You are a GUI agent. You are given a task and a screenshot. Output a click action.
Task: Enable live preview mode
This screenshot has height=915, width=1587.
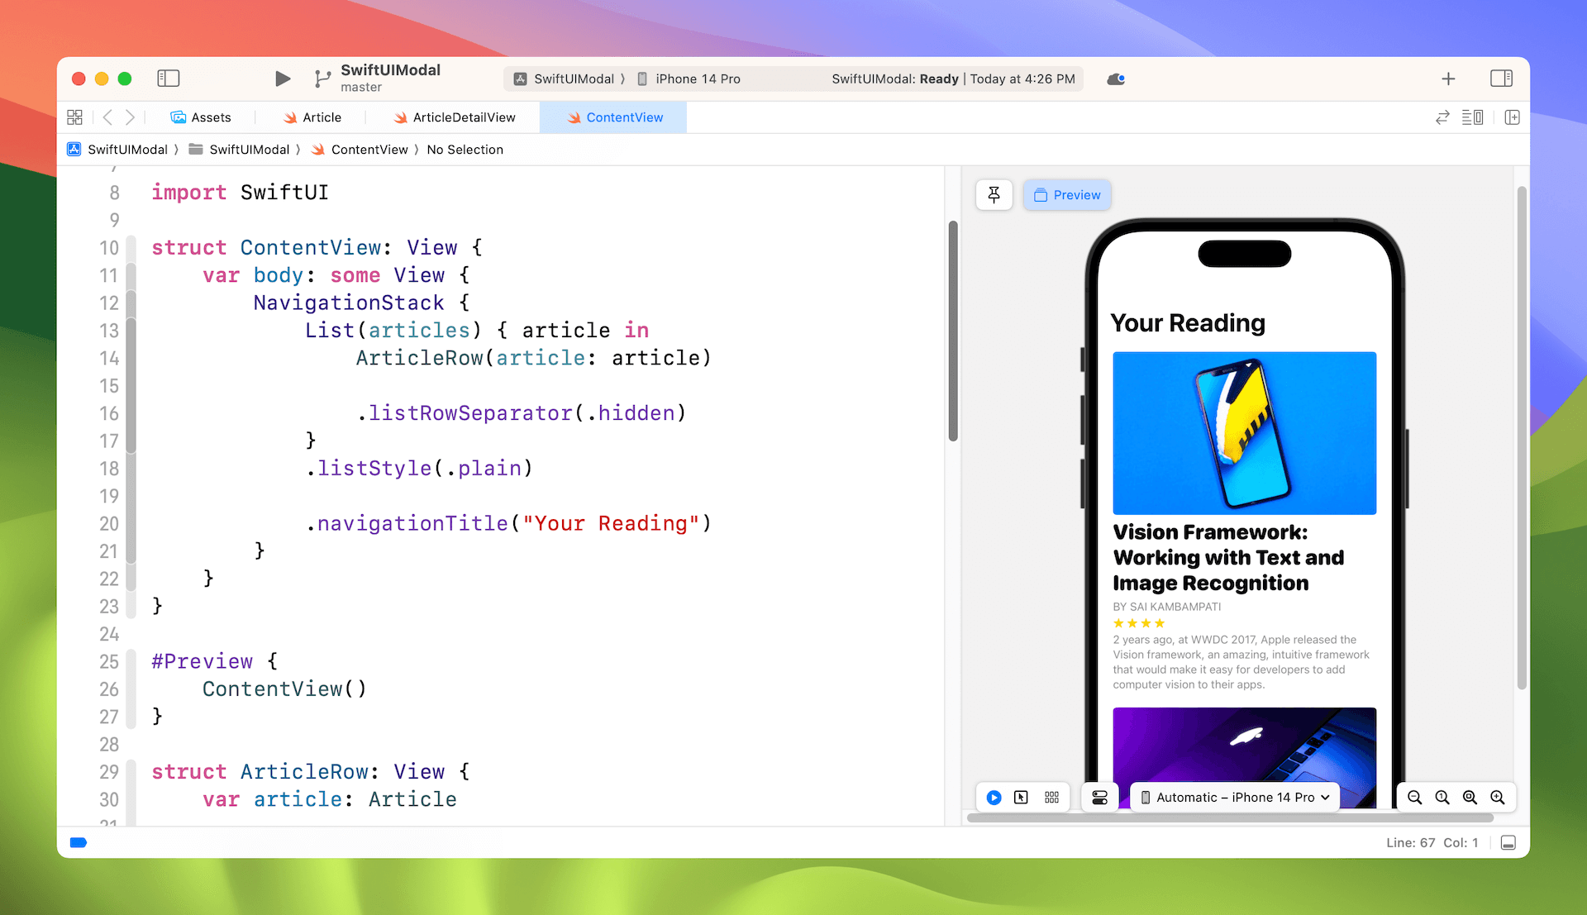(994, 798)
